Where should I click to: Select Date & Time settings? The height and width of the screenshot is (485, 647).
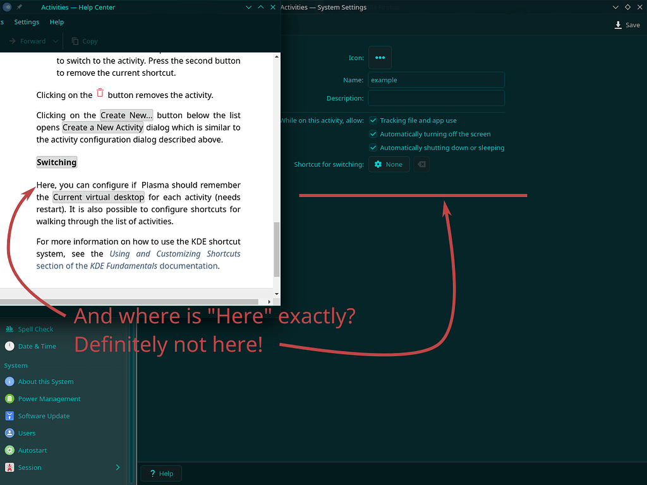(37, 346)
